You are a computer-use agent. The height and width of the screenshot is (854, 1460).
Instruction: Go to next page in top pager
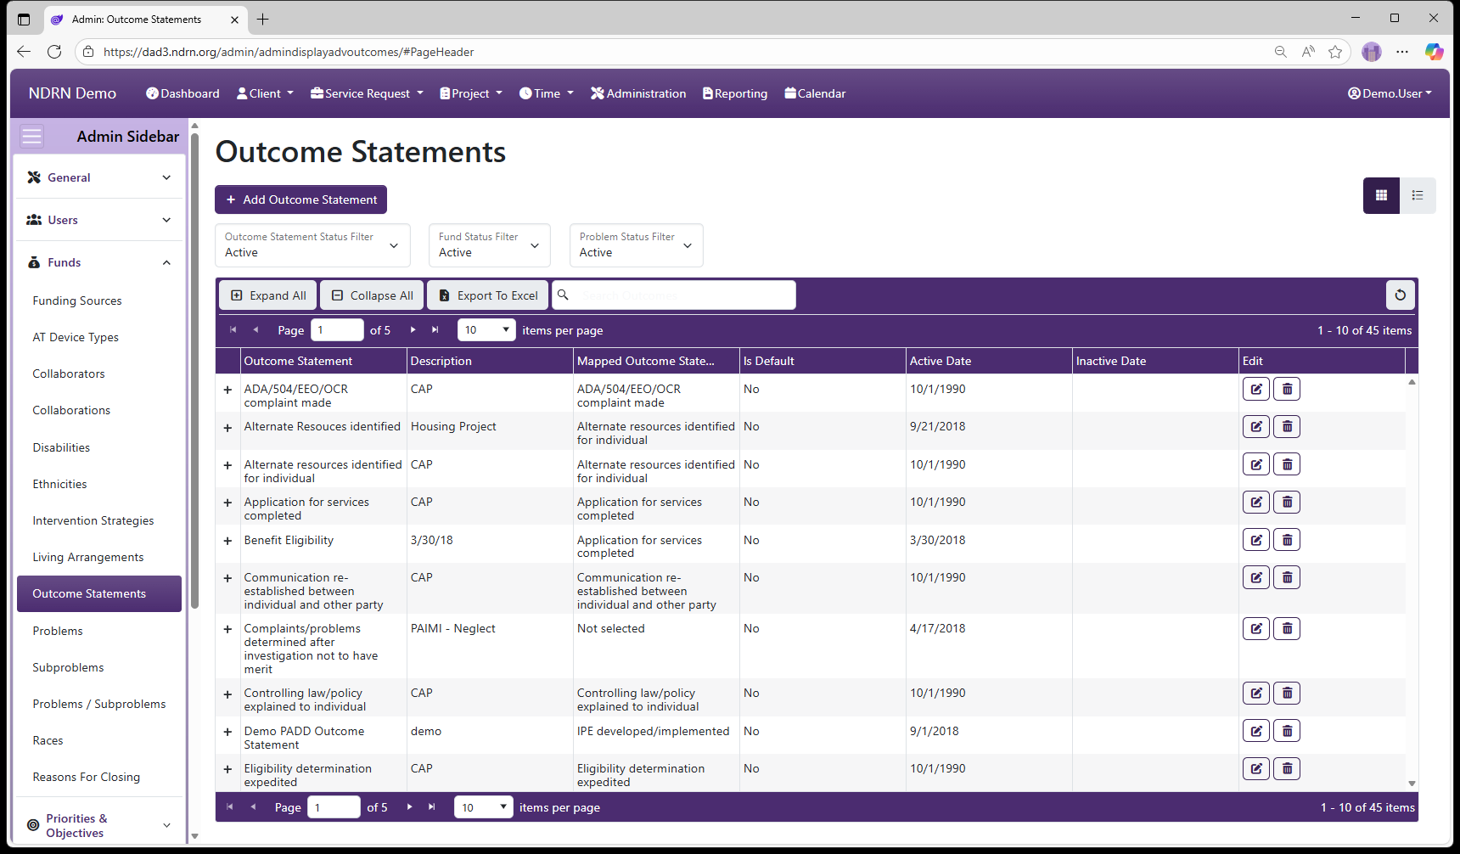coord(413,330)
